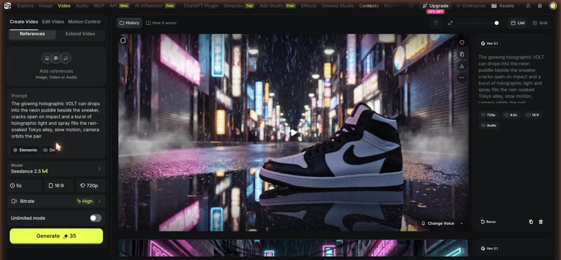Expand the Bitrate High setting
Image resolution: width=561 pixels, height=260 pixels.
pos(56,201)
